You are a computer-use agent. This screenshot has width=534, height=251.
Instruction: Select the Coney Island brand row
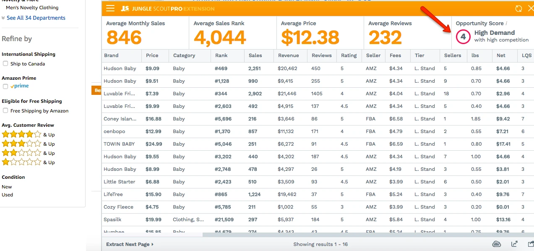318,119
